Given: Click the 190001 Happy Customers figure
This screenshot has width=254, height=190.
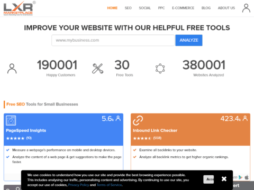Looking at the screenshot, I should tap(57, 65).
